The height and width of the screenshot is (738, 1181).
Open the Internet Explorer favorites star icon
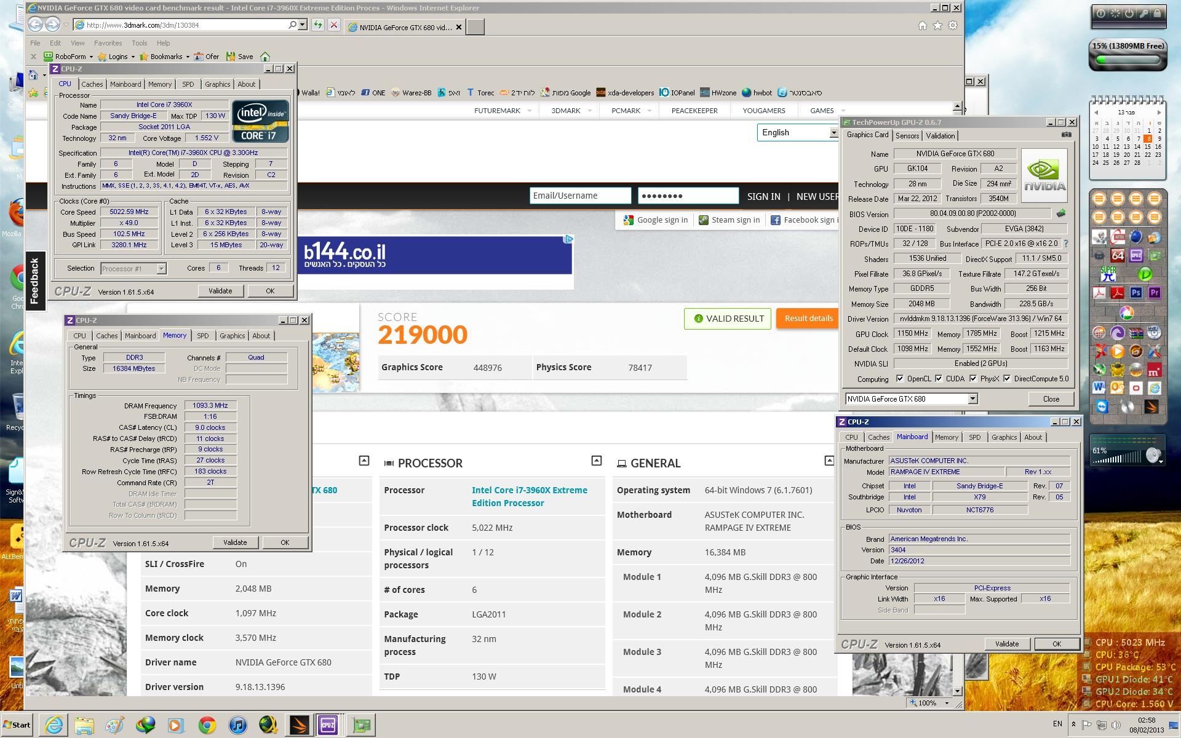coord(937,26)
